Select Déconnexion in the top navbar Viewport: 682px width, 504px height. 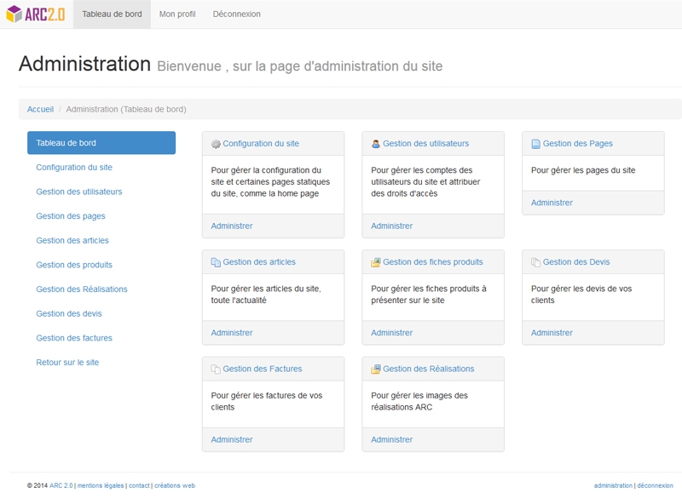[236, 14]
